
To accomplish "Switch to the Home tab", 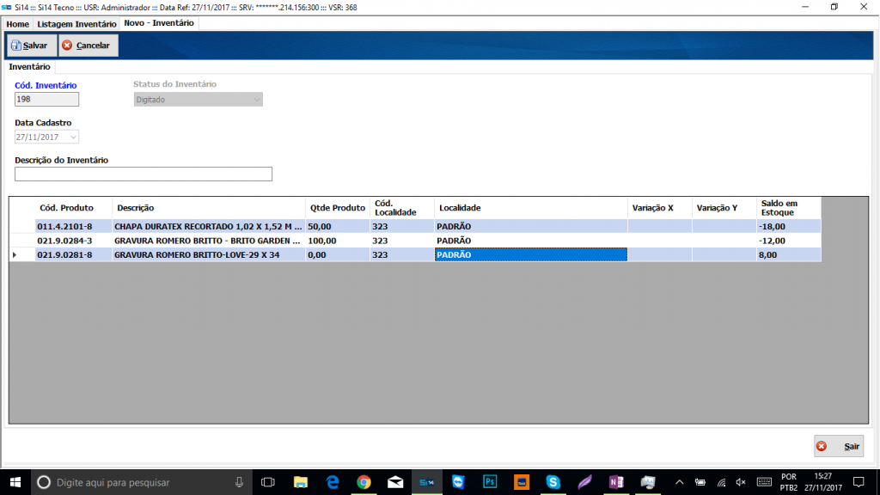I will click(17, 24).
